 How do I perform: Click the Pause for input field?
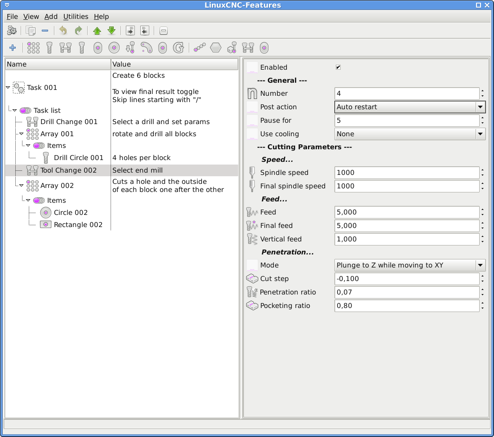click(x=407, y=120)
